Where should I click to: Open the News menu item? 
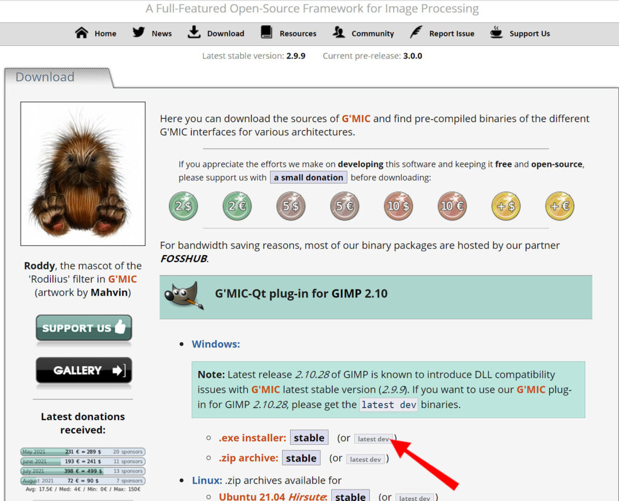coord(161,34)
